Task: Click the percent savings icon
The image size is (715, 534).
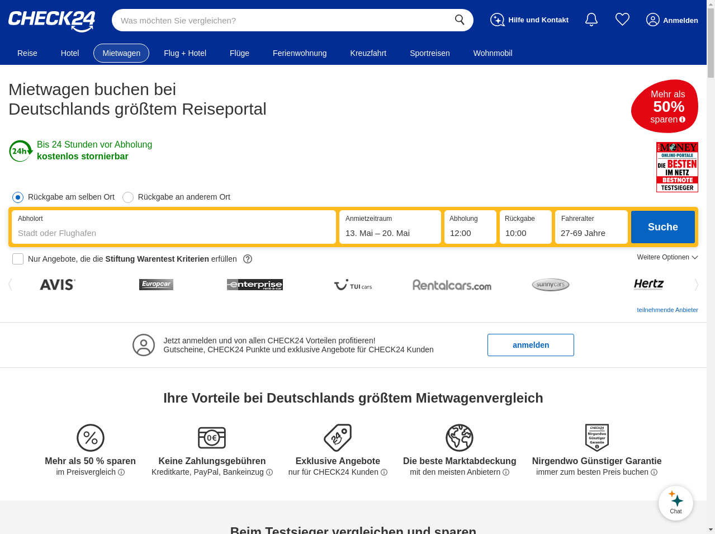Action: (x=91, y=438)
